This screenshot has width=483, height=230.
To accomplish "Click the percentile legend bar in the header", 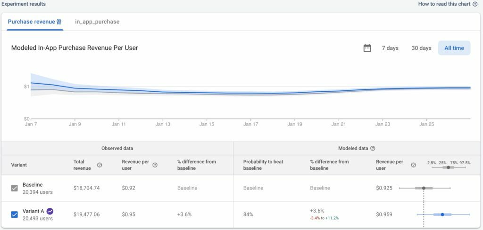I will 449,167.
